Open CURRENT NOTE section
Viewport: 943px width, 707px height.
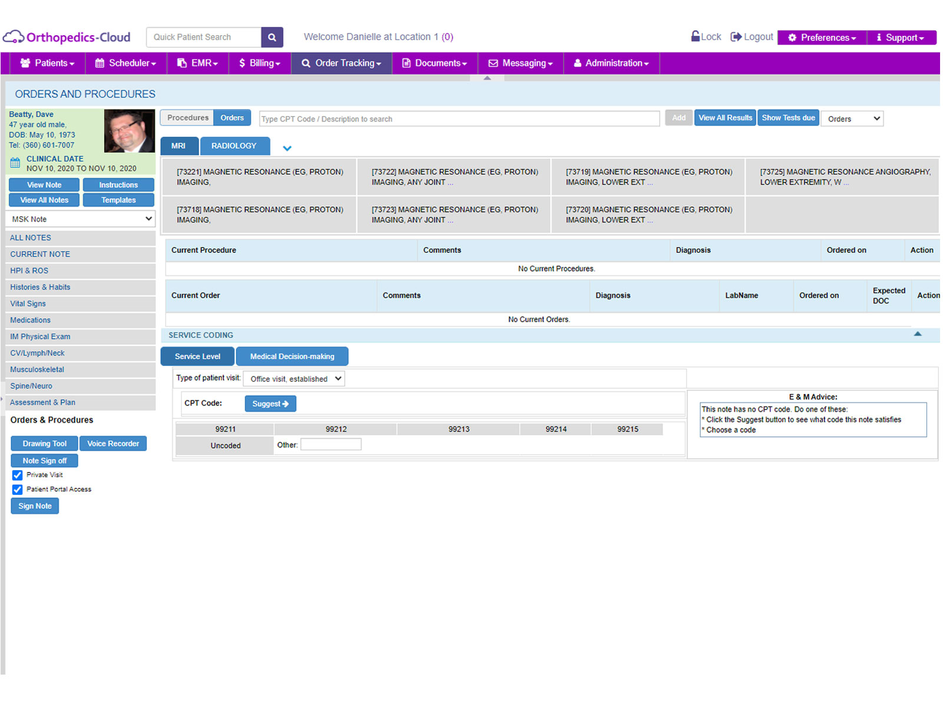81,255
